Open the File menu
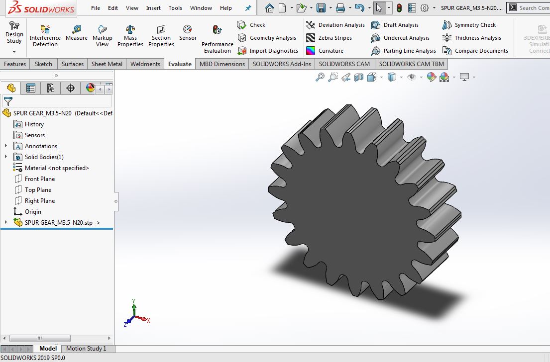 [96, 8]
